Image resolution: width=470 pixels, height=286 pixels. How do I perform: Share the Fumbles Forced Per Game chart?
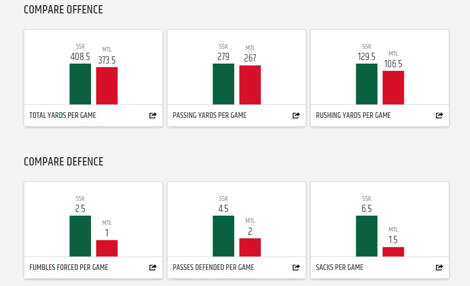[x=153, y=267]
